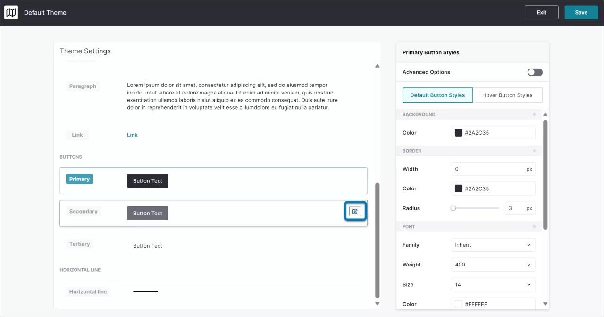Click the Exit button
This screenshot has width=604, height=317.
coord(541,12)
